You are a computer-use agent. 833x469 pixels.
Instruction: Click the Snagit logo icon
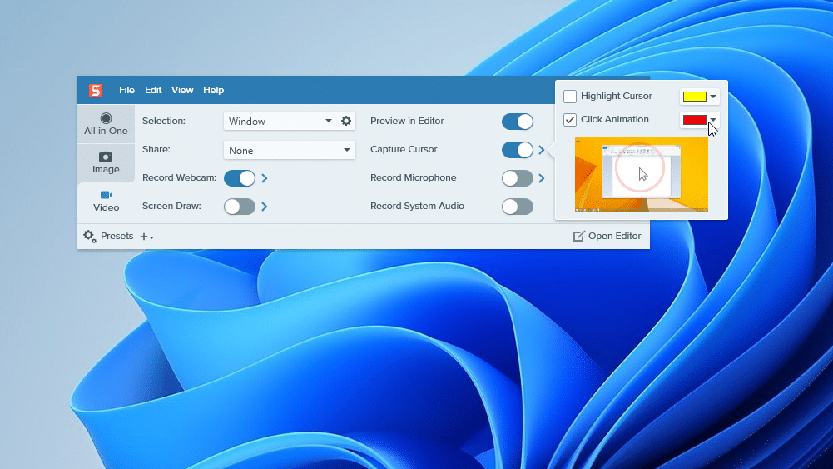(x=96, y=91)
